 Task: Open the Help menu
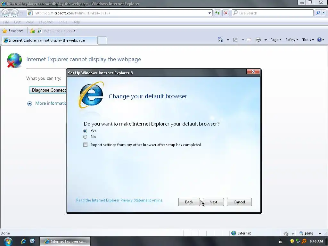pyautogui.click(x=76, y=22)
